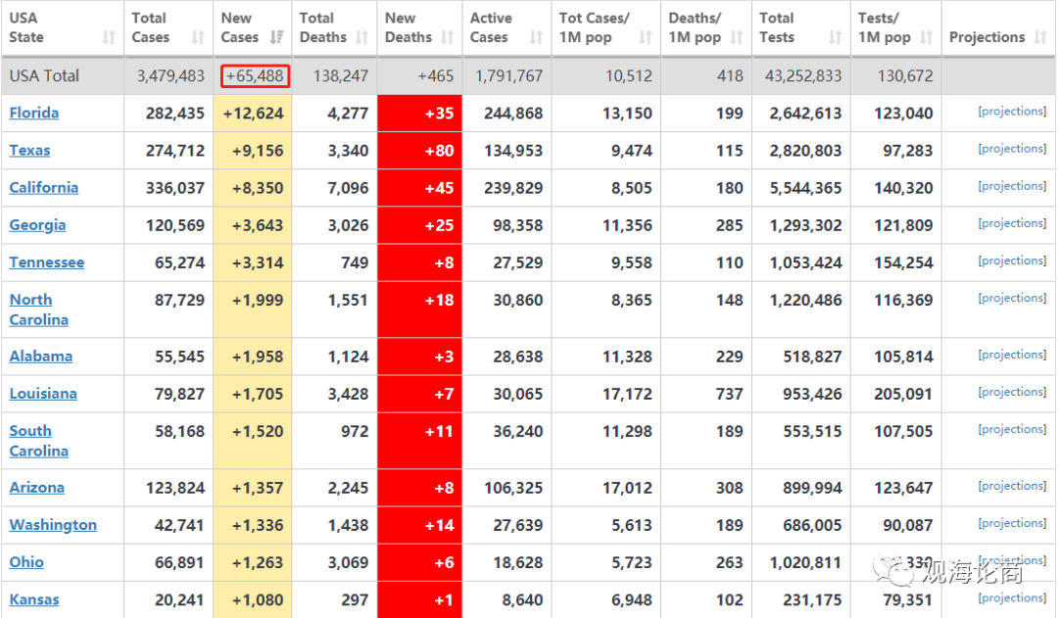Viewport: 1058px width, 618px height.
Task: Open the South Carolina state link
Action: [38, 441]
